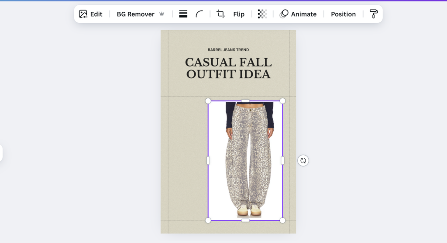
Task: Select the copy style paint roller icon
Action: (374, 14)
